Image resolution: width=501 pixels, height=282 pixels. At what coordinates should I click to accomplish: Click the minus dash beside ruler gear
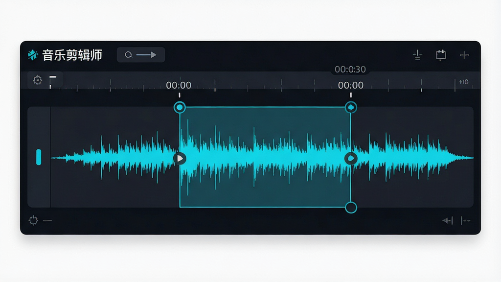pyautogui.click(x=53, y=77)
